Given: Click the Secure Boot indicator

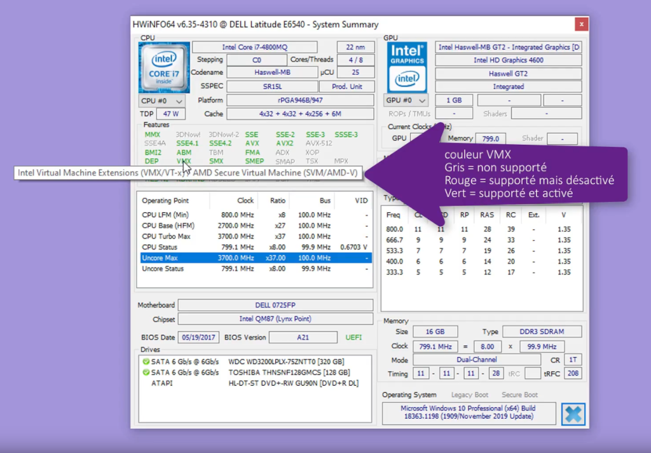Looking at the screenshot, I should 519,395.
